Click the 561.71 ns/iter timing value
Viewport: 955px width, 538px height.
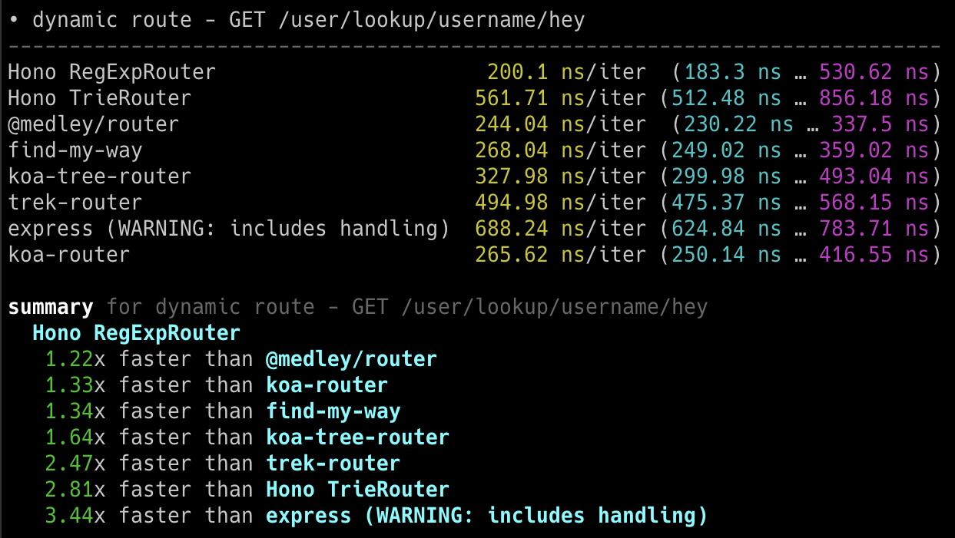point(511,98)
